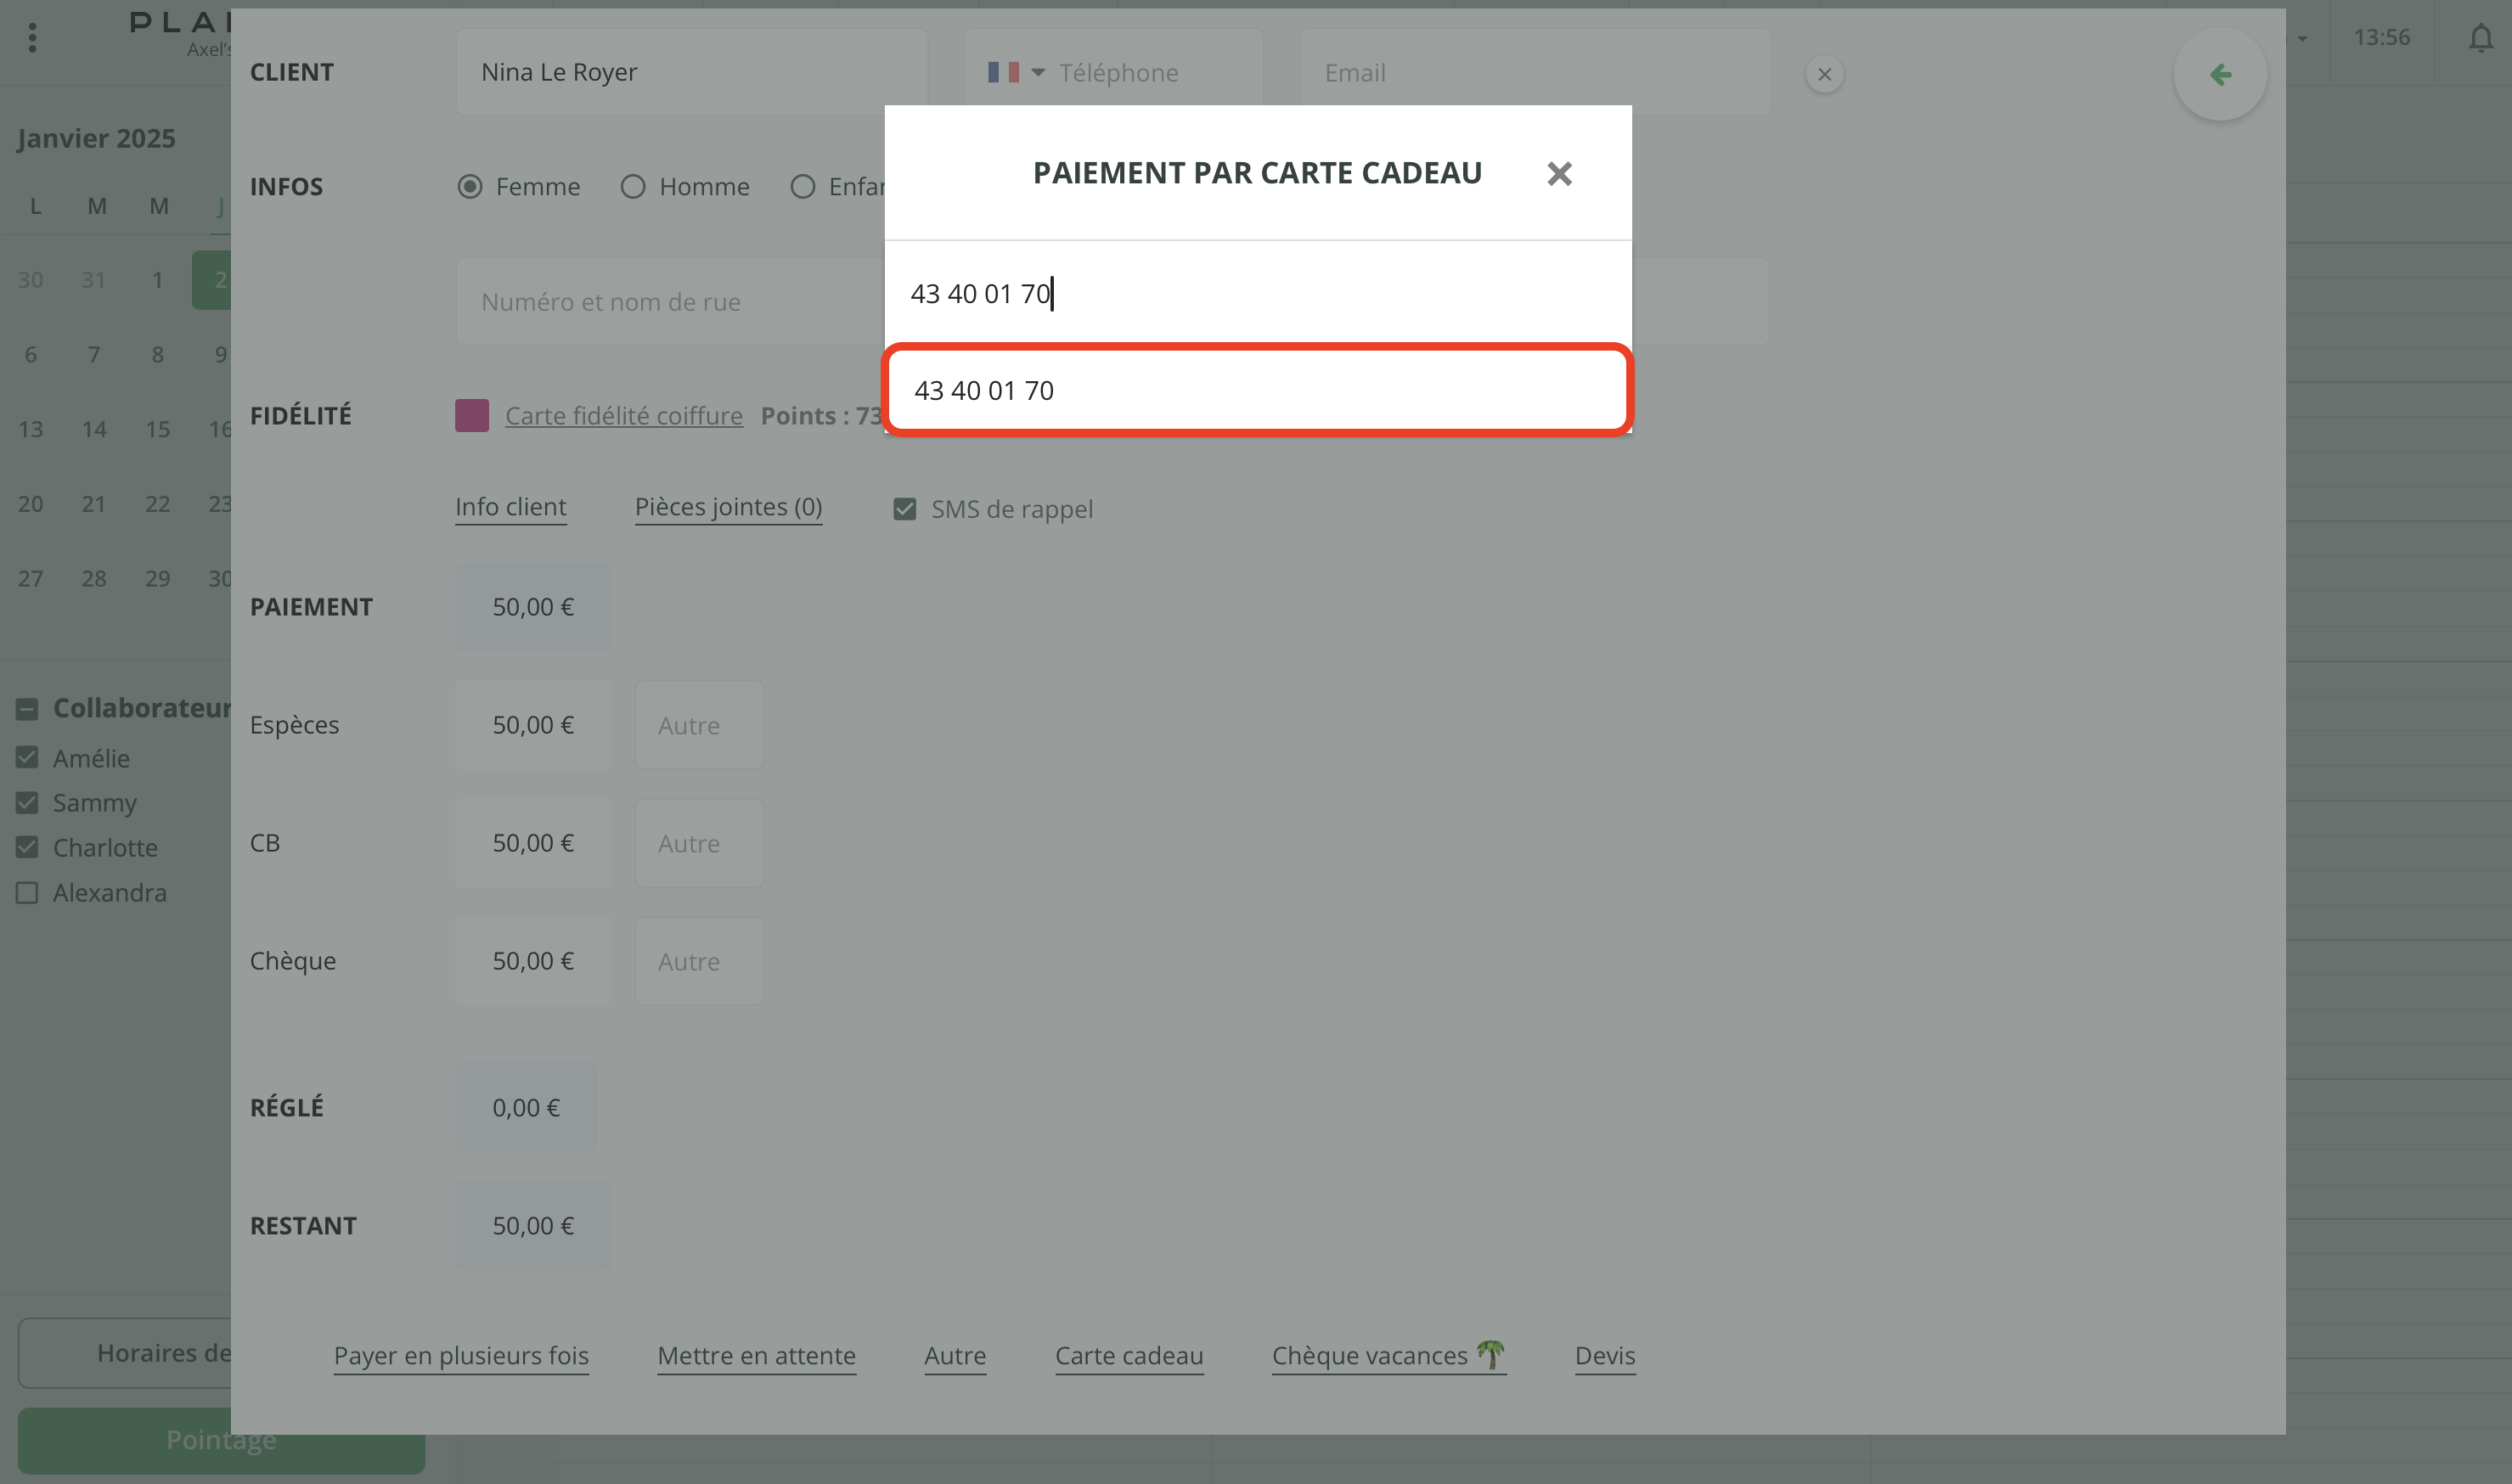
Task: Click Payer en plusieurs fois
Action: coord(461,1356)
